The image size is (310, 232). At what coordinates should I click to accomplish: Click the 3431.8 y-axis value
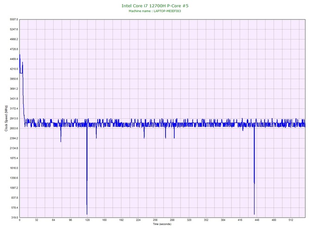pyautogui.click(x=14, y=99)
